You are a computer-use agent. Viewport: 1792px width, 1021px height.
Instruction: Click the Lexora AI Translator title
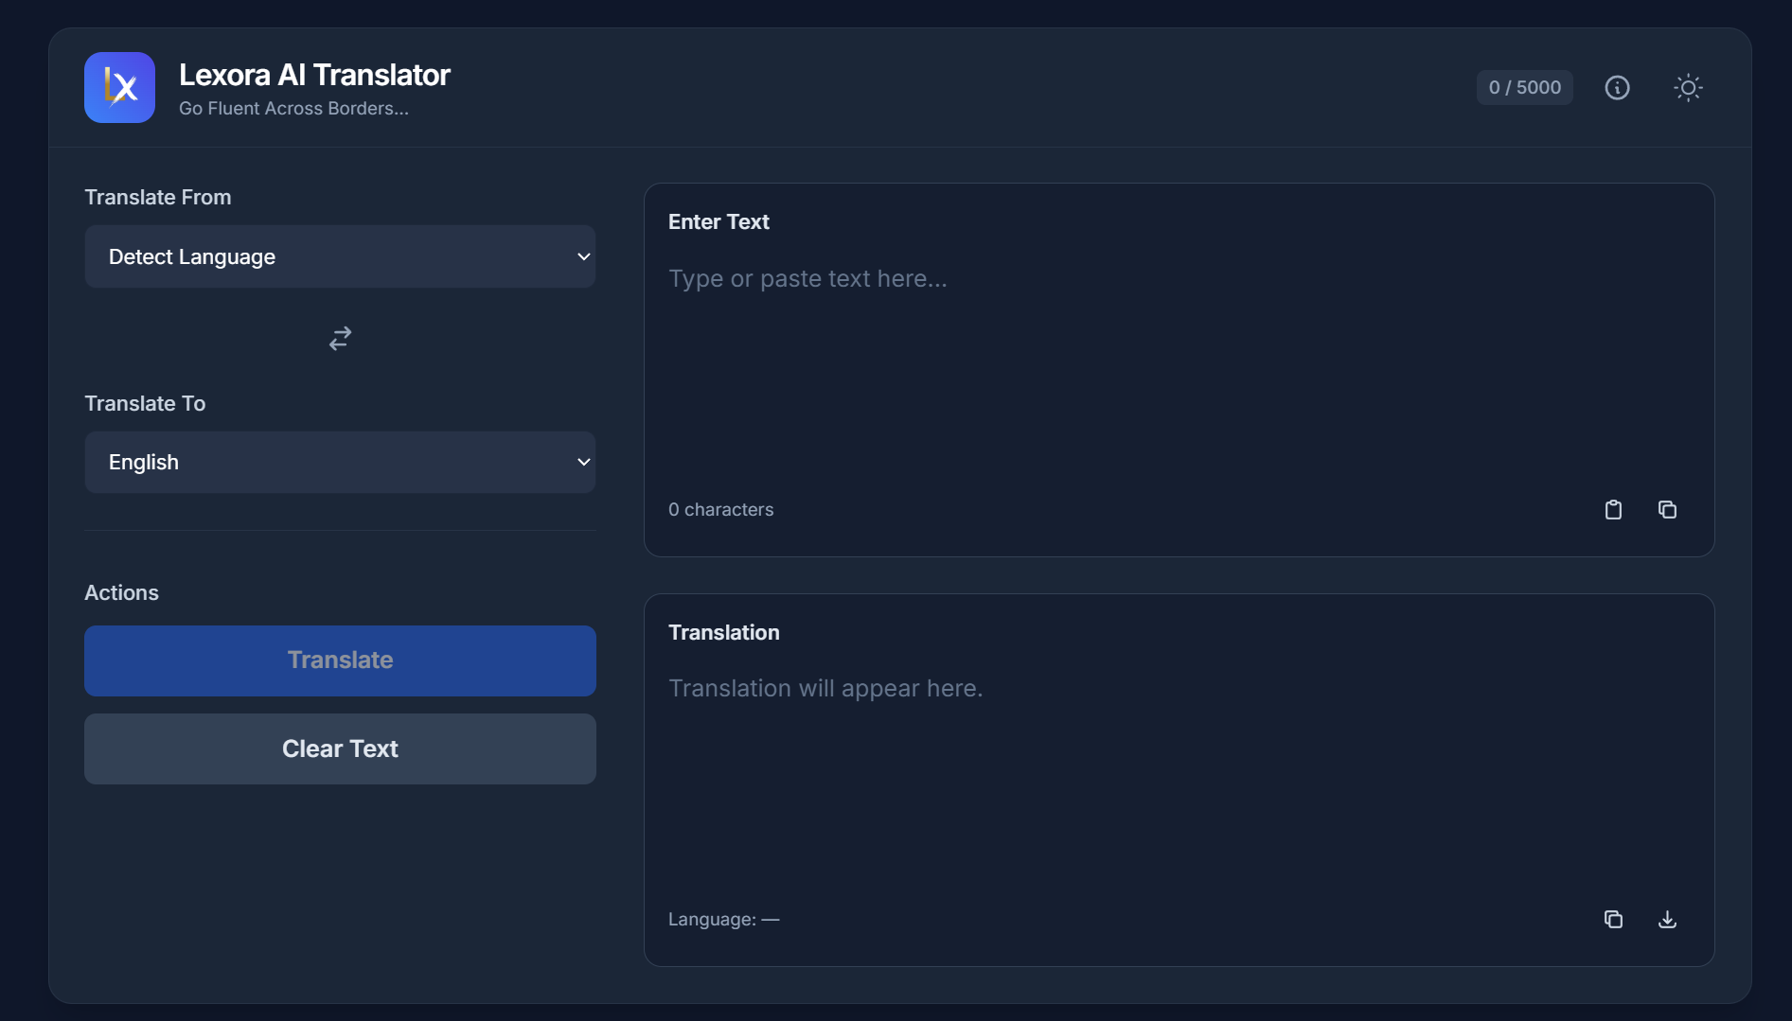coord(314,75)
